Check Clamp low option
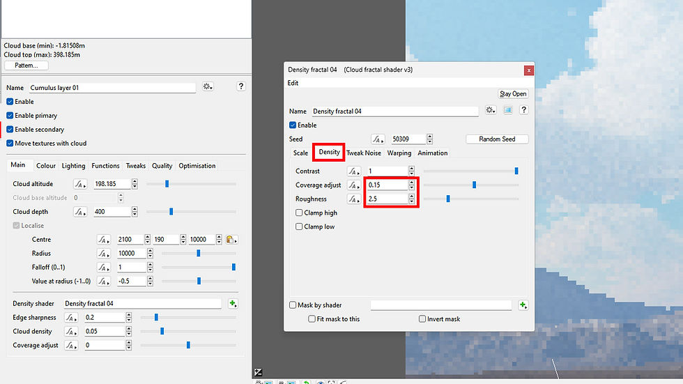Viewport: 683px width, 384px height. (x=299, y=226)
